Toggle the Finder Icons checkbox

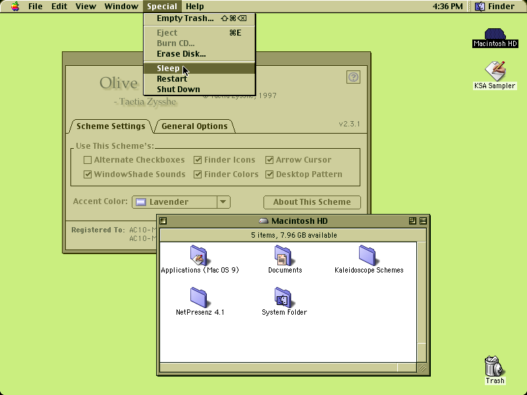(x=198, y=160)
